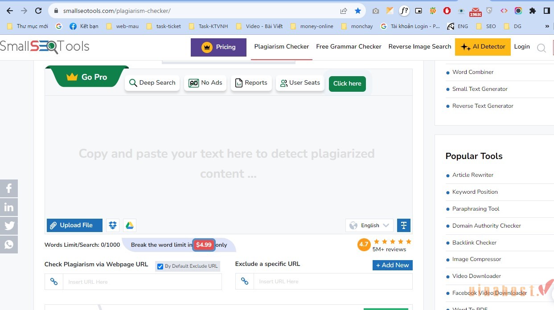The height and width of the screenshot is (310, 554).
Task: Open the Reverse Image Search tab
Action: pyautogui.click(x=419, y=46)
